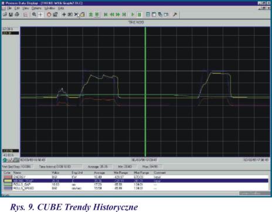Open the Options menu
This screenshot has width=272, height=212.
coord(36,8)
